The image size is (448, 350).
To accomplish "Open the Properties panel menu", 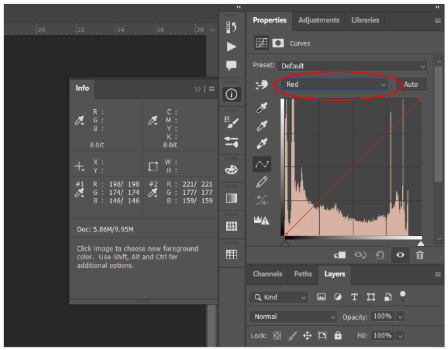I will [x=437, y=20].
